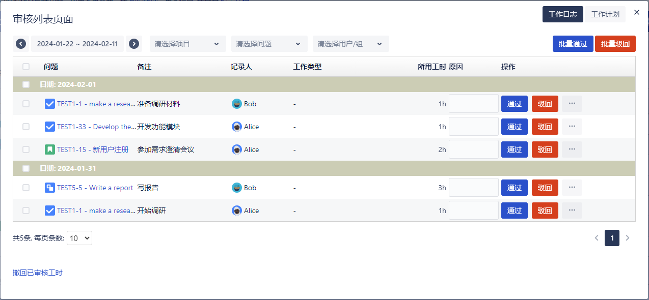Image resolution: width=649 pixels, height=300 pixels.
Task: Click the story icon beside TEST1-15
Action: [x=49, y=149]
